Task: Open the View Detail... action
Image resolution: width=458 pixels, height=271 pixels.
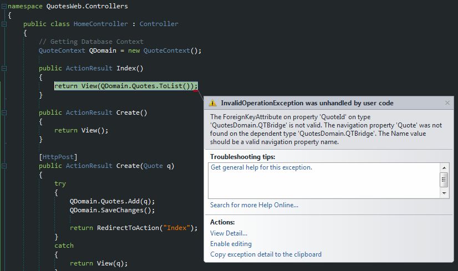Action: 228,233
